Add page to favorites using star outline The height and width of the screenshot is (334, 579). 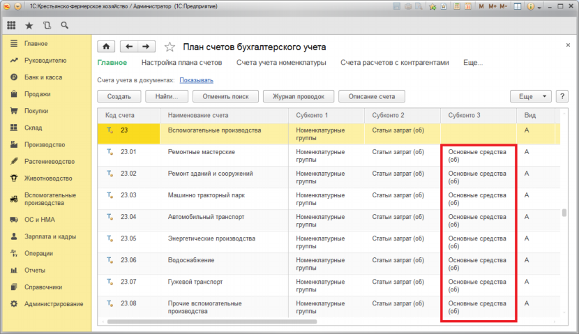pyautogui.click(x=170, y=47)
